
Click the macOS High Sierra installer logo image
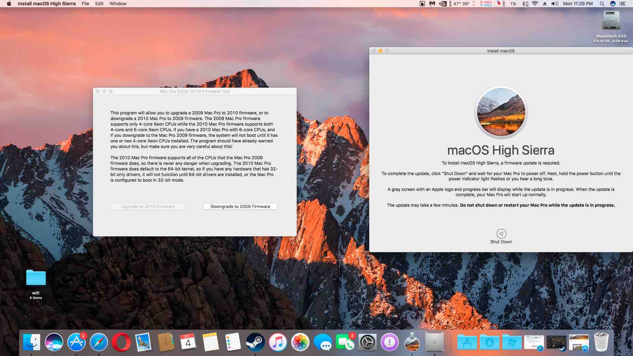coord(501,112)
